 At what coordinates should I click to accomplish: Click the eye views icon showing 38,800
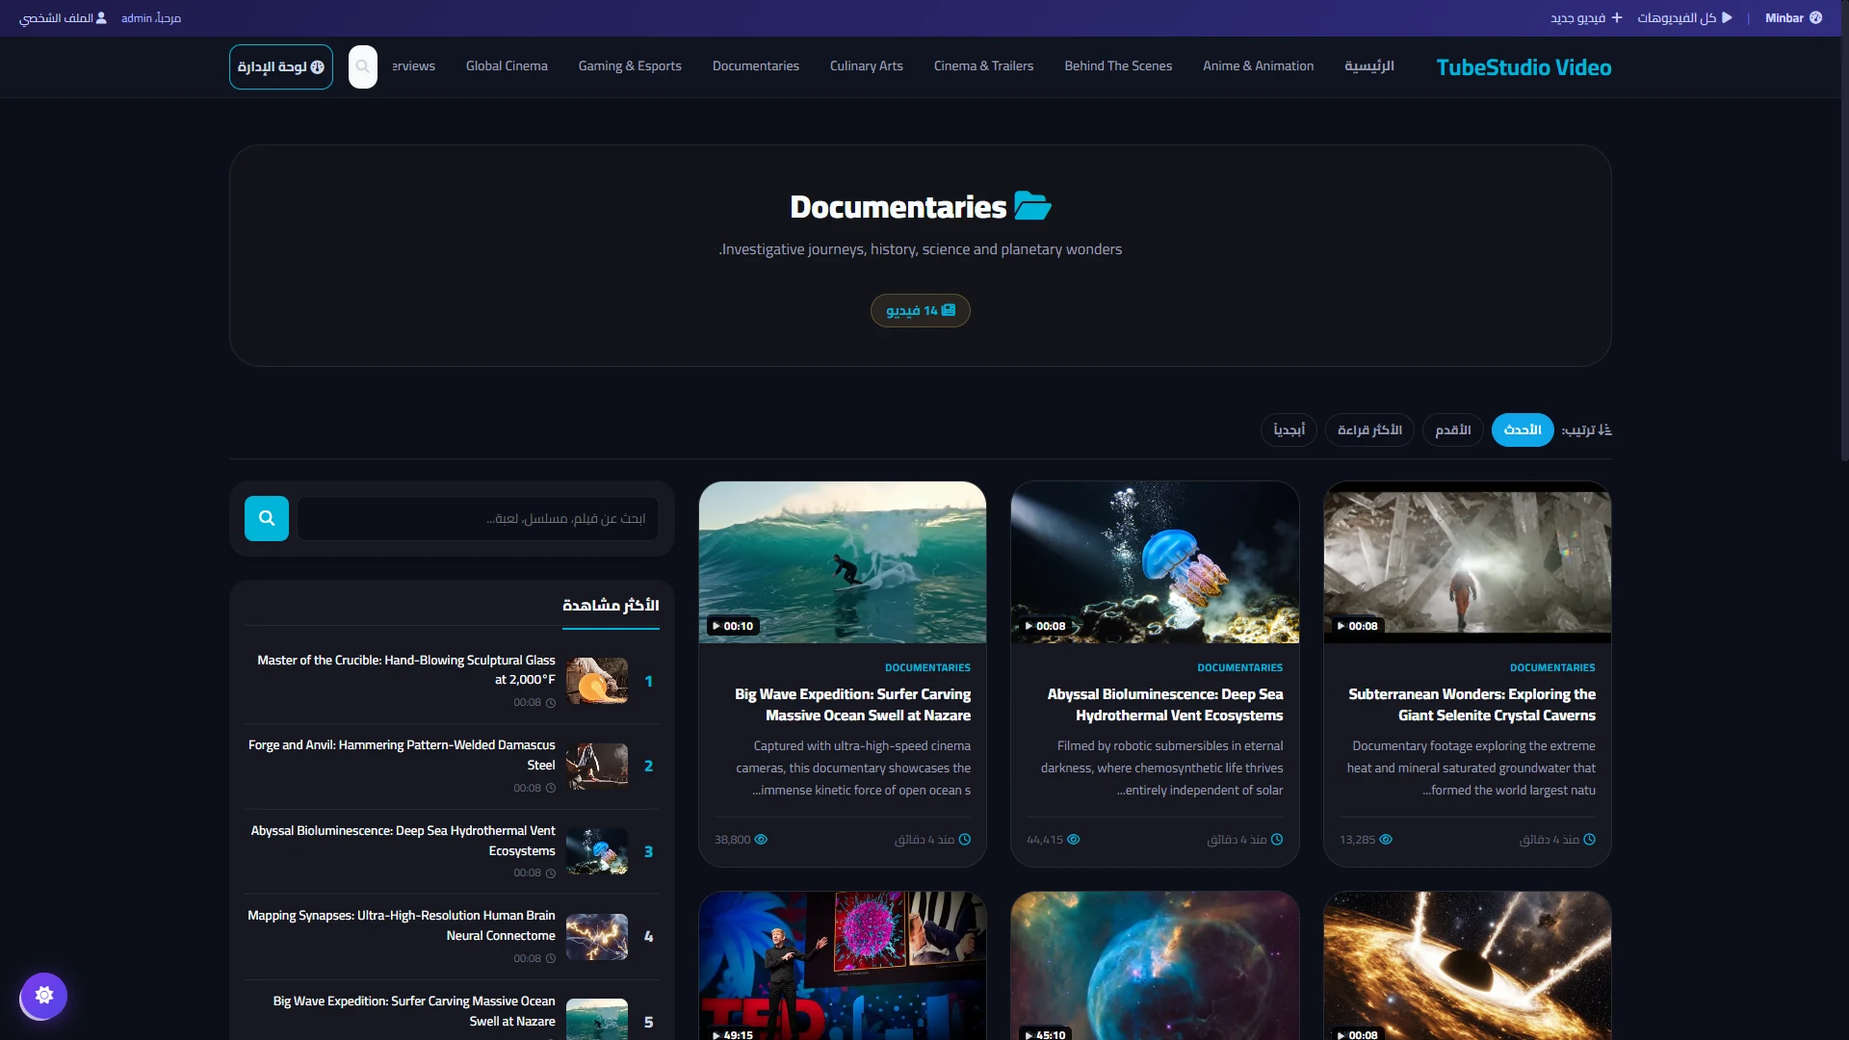(761, 840)
